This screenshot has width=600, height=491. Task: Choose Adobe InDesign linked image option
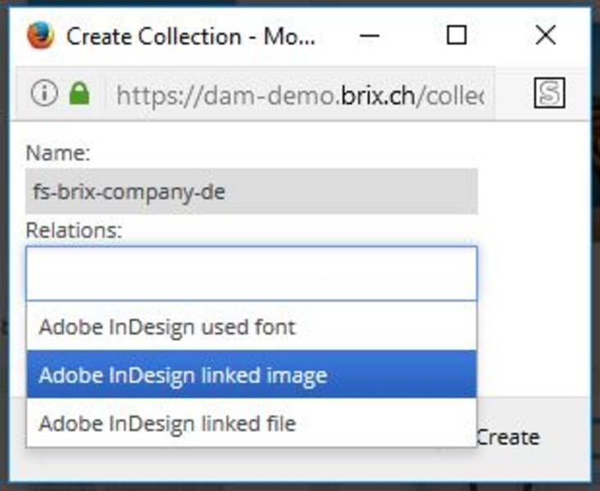tap(252, 375)
